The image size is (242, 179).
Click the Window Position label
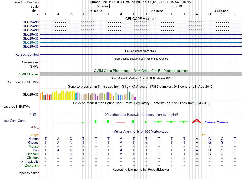click(x=26, y=2)
